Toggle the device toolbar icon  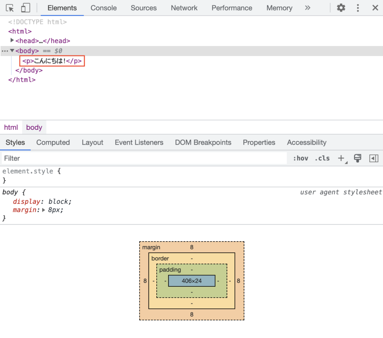point(25,8)
